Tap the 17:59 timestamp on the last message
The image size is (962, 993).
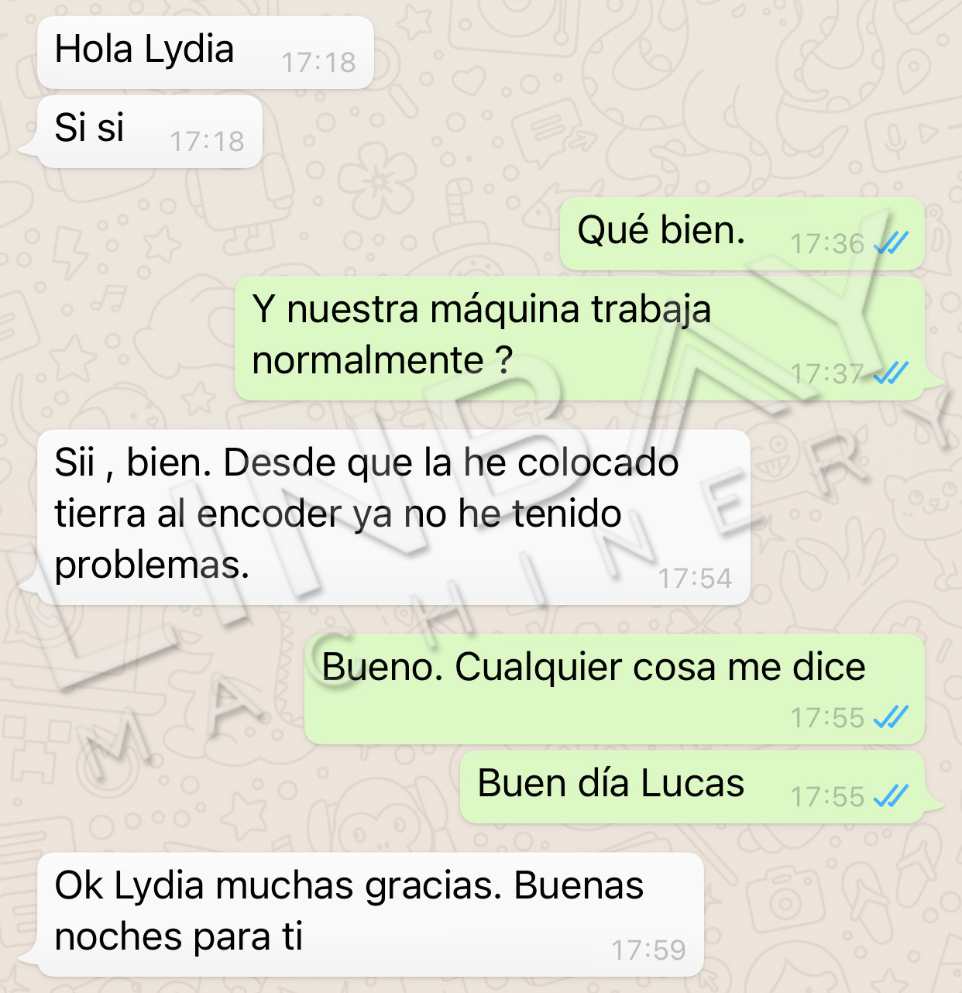(648, 950)
